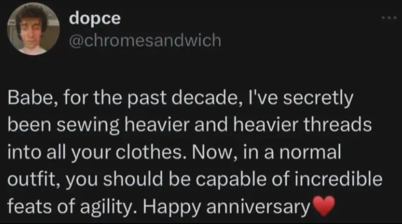Open dopce's profile picture
This screenshot has width=402, height=224.
[x=33, y=29]
